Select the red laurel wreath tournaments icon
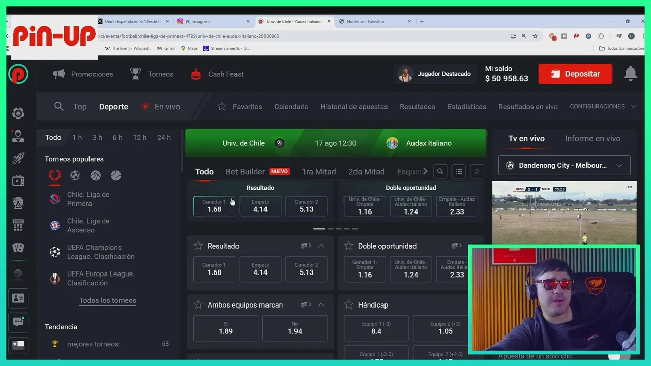The height and width of the screenshot is (366, 651). [54, 175]
